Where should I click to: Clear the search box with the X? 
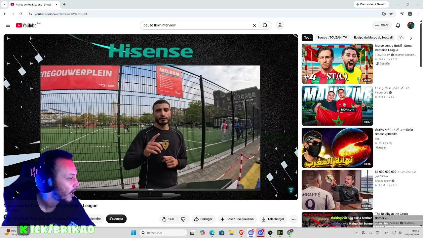coord(254,25)
